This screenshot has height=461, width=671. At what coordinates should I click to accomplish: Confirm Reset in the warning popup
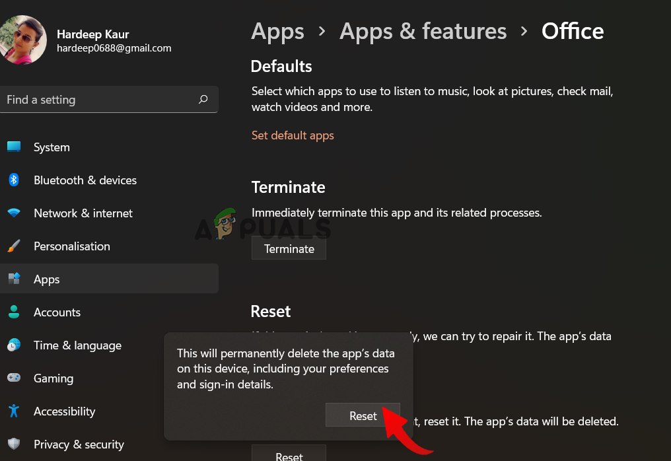tap(363, 415)
